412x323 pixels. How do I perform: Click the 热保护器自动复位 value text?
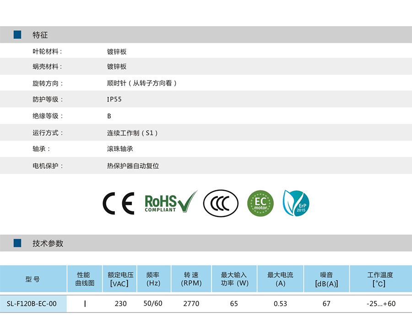pos(133,166)
